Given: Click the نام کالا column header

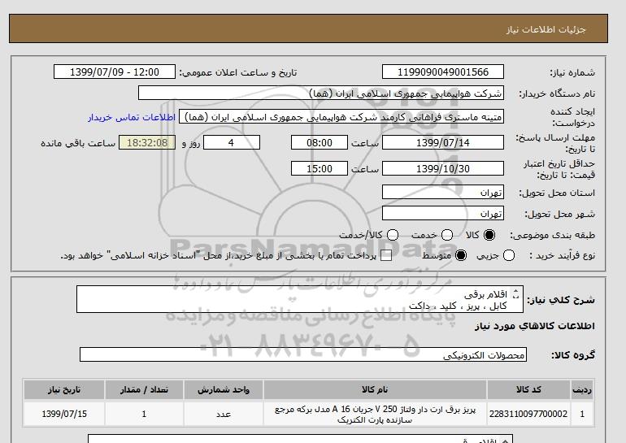Looking at the screenshot, I should click(375, 389).
